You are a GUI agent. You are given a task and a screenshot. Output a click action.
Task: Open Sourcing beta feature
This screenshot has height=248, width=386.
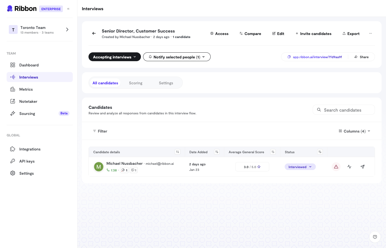(40, 114)
